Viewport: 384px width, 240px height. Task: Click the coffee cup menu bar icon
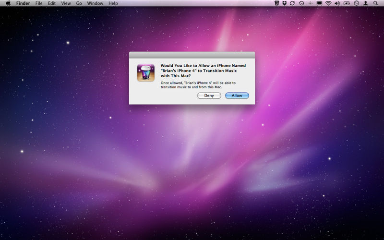pyautogui.click(x=277, y=3)
